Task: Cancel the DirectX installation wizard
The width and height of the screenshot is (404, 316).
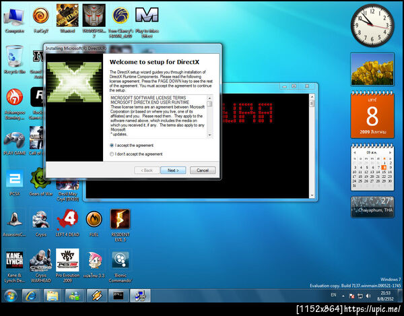Action: (x=203, y=170)
